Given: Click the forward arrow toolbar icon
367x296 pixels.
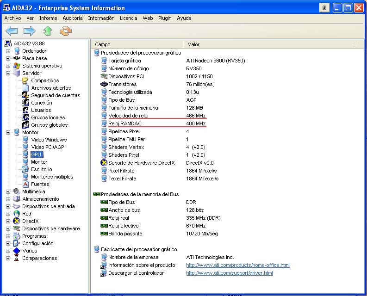Looking at the screenshot, I should (30, 31).
